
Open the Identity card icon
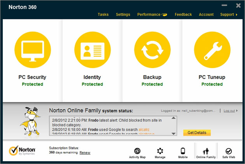[93, 50]
